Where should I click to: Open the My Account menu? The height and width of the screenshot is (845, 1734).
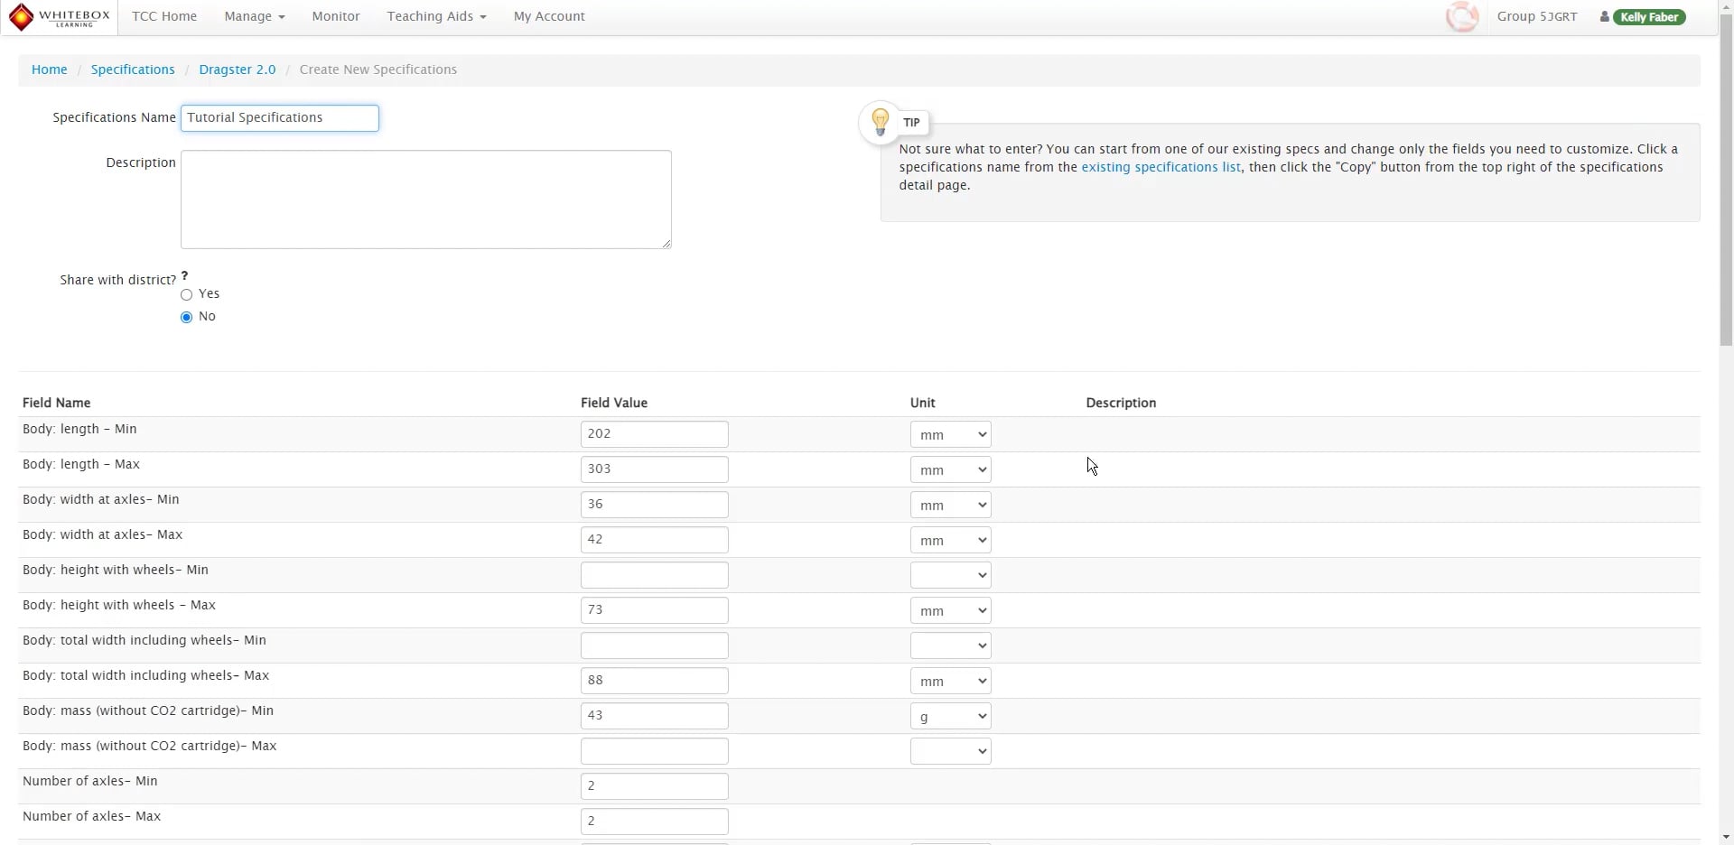tap(548, 16)
